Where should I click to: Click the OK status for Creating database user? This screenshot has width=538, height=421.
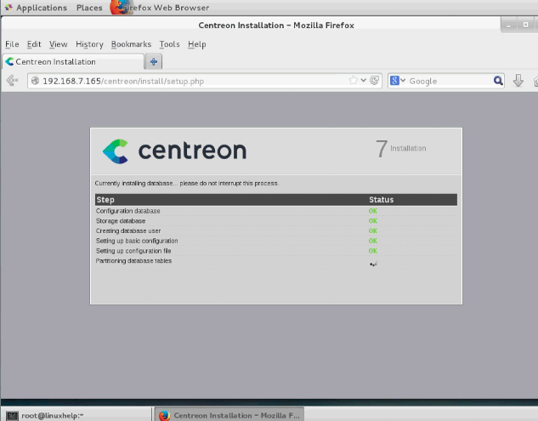pyautogui.click(x=372, y=230)
